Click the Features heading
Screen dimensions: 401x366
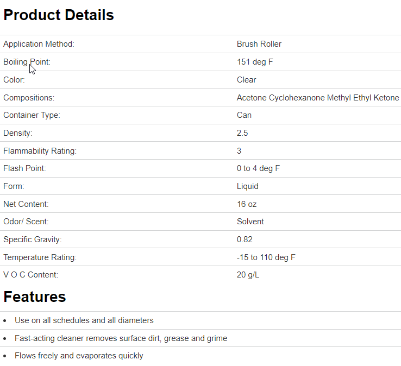(35, 297)
